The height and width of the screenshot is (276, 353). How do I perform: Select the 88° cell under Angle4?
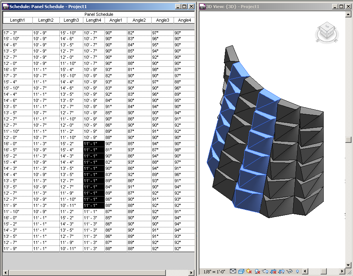[x=184, y=82]
